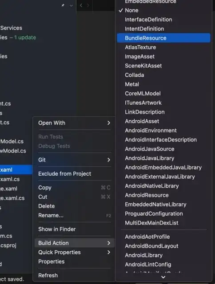The image size is (215, 284).
Task: Select the m.cs file in the tree
Action: coord(6,236)
